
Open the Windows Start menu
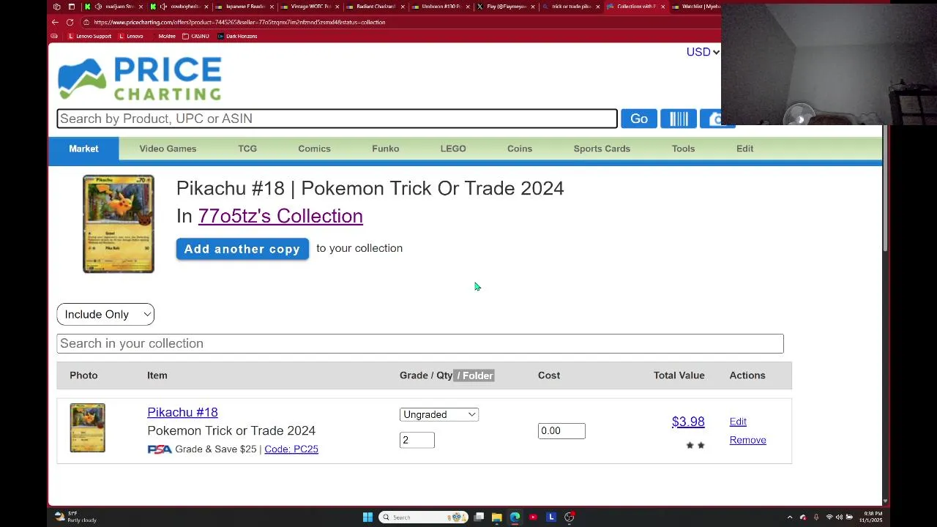(x=367, y=517)
